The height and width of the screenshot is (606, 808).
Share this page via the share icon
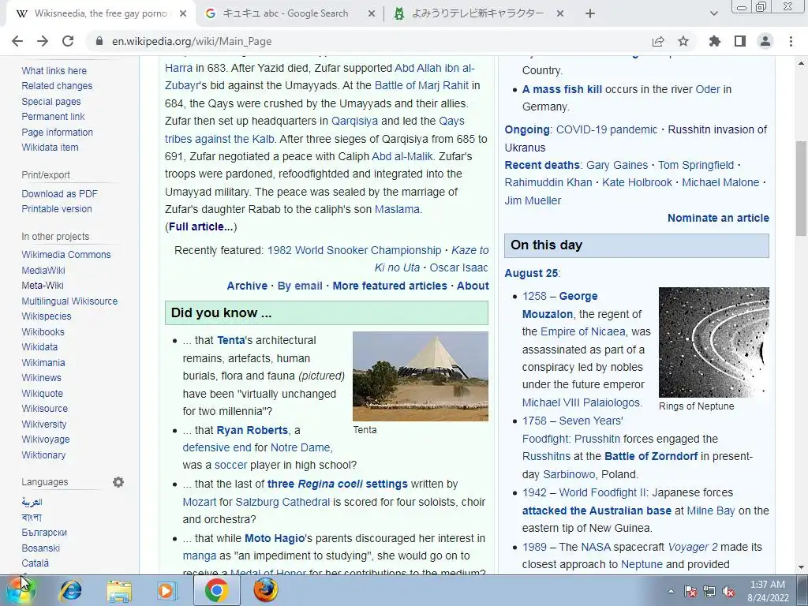pyautogui.click(x=658, y=41)
